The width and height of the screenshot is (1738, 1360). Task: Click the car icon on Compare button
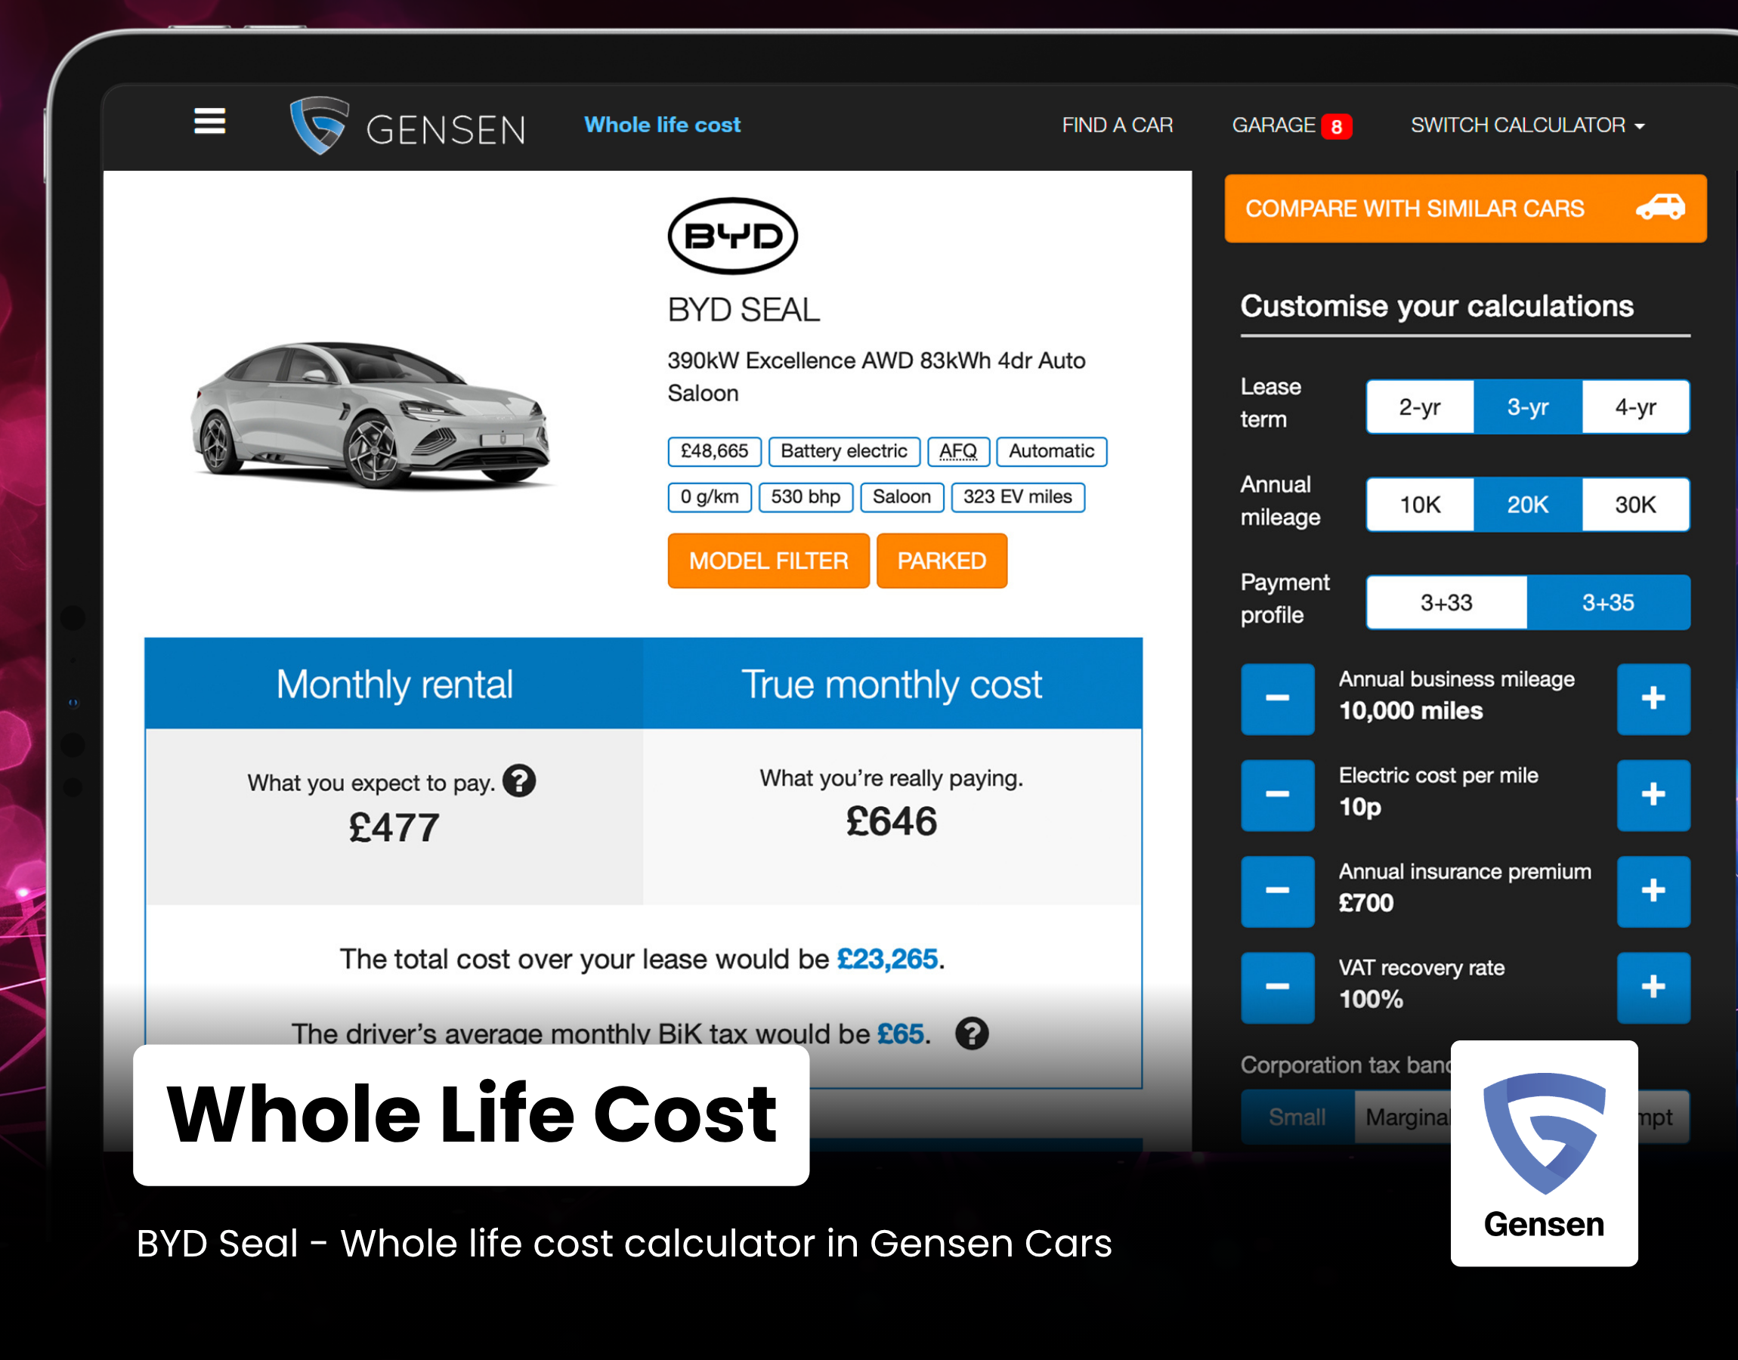click(x=1660, y=207)
